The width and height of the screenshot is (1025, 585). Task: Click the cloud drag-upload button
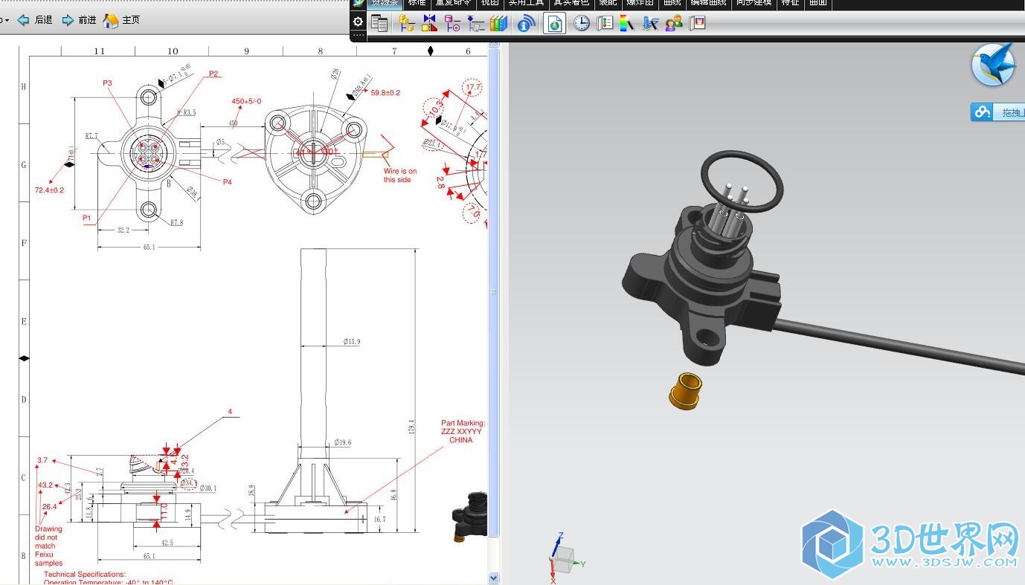(x=997, y=112)
